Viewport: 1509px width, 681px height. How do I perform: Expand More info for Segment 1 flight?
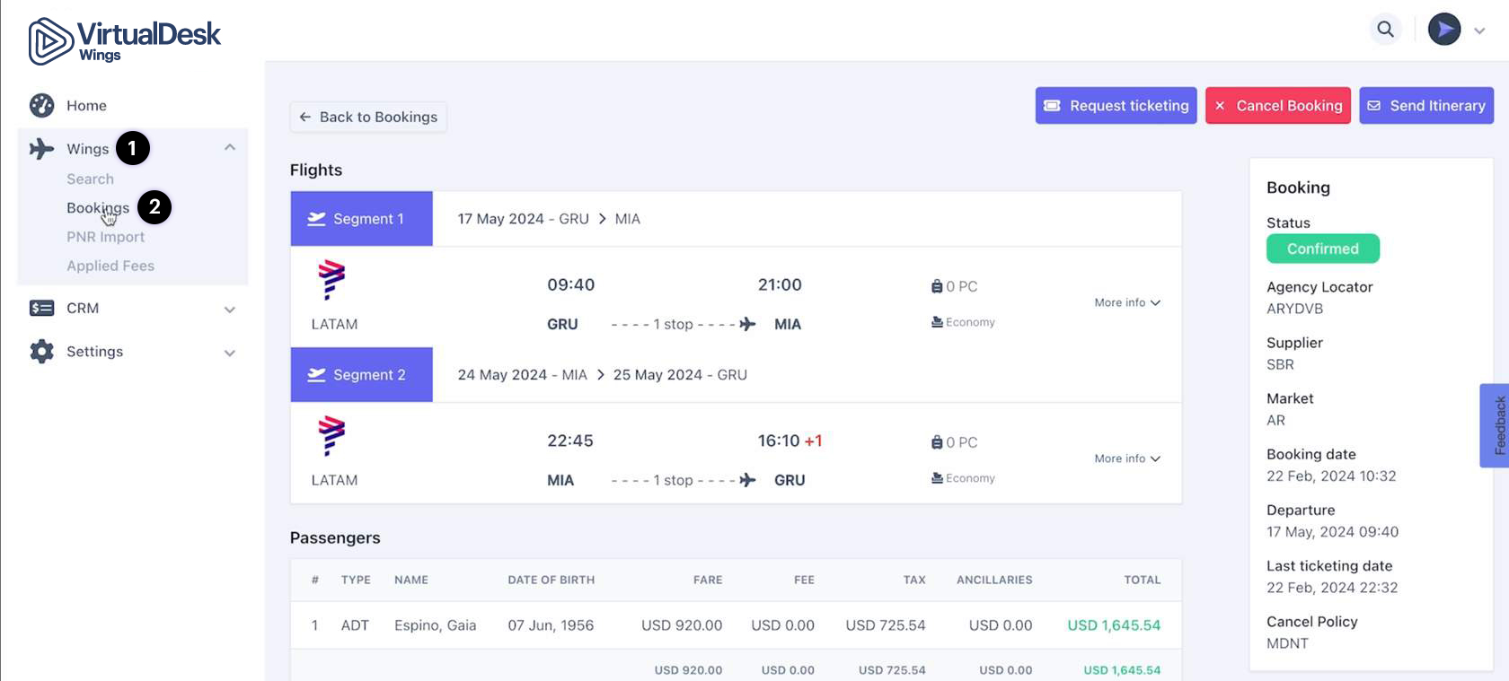click(x=1126, y=303)
